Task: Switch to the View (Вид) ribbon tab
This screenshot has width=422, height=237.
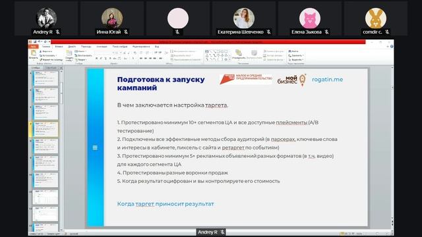Action: pos(157,47)
